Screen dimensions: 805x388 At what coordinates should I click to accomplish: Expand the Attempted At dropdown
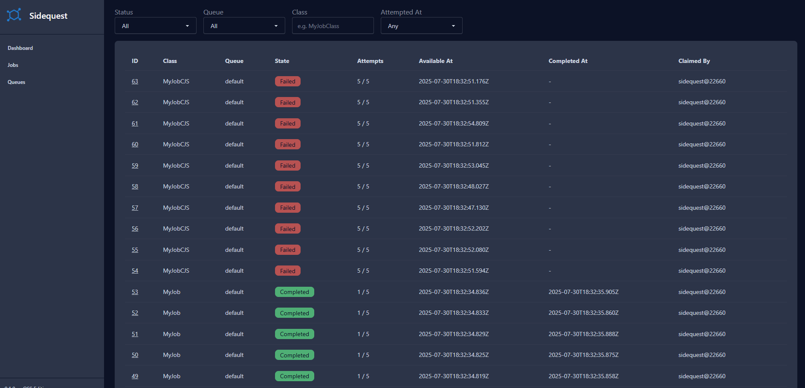pos(422,26)
